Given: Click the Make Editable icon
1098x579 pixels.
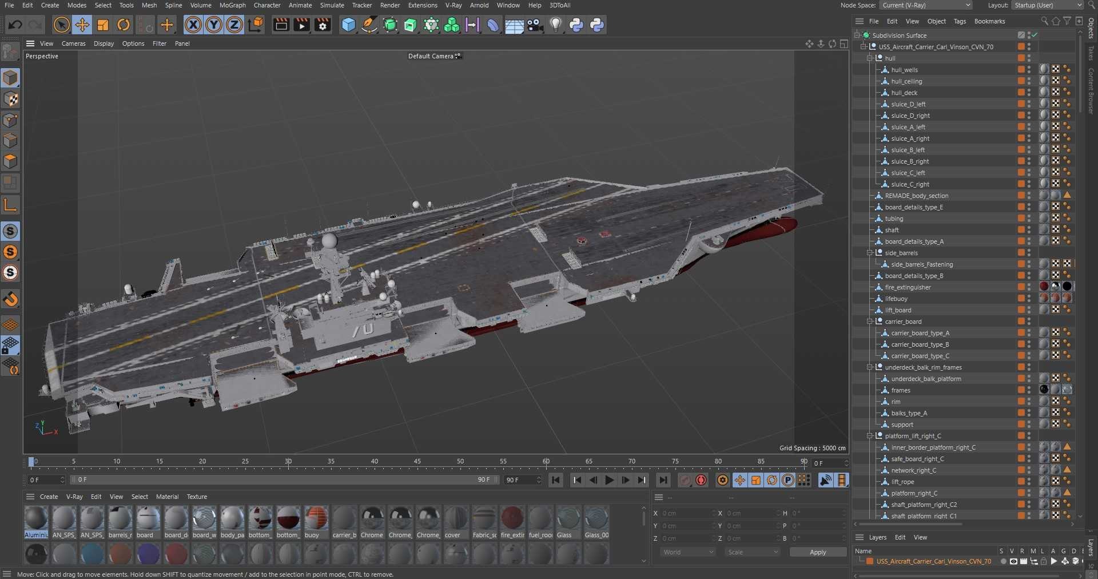Looking at the screenshot, I should pos(10,52).
